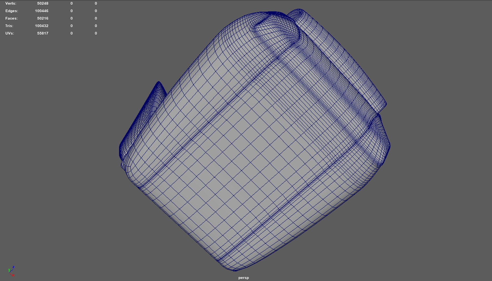
Task: Select the Tris count value 100432
Action: tap(42, 26)
